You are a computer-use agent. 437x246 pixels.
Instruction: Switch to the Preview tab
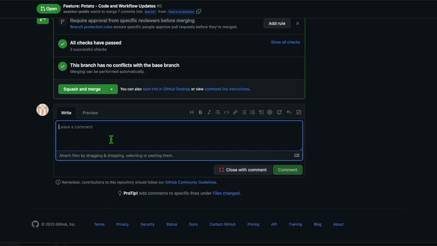coord(90,113)
